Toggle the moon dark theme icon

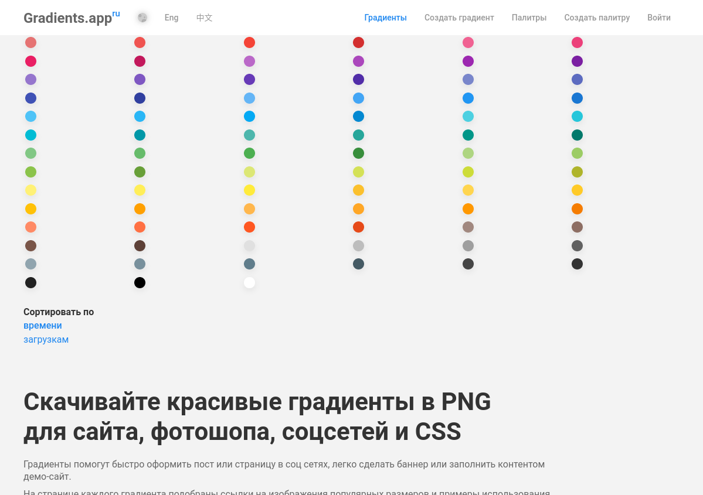142,18
